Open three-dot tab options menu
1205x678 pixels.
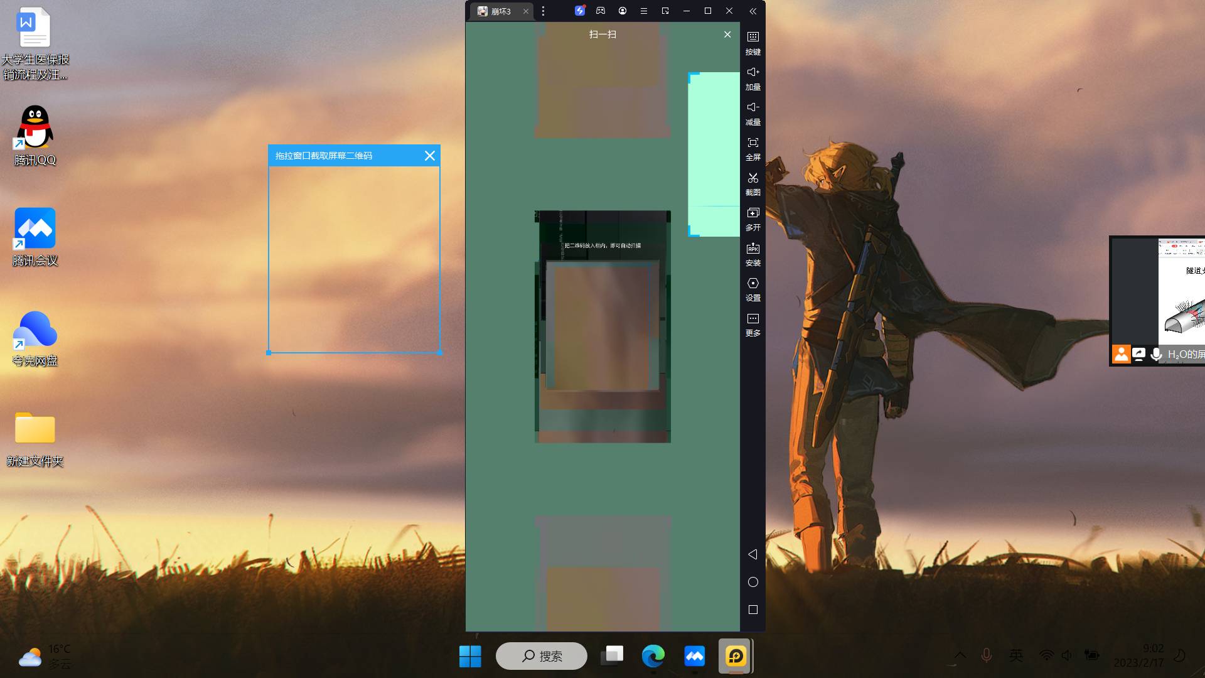tap(543, 11)
